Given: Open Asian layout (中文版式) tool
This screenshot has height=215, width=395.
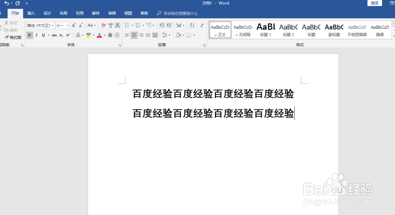Looking at the screenshot, I should [179, 25].
